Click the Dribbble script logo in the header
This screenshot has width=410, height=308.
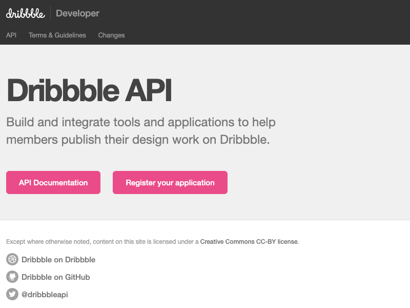click(25, 13)
